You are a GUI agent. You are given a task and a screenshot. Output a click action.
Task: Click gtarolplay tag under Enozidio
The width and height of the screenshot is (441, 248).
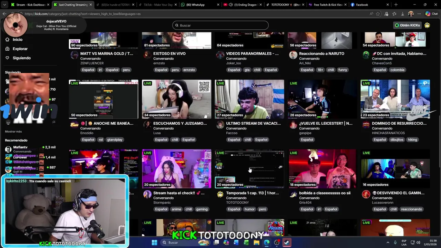[115, 140]
